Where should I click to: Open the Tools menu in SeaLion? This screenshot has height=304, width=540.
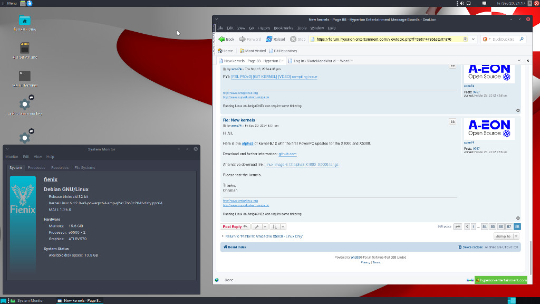coord(302,28)
